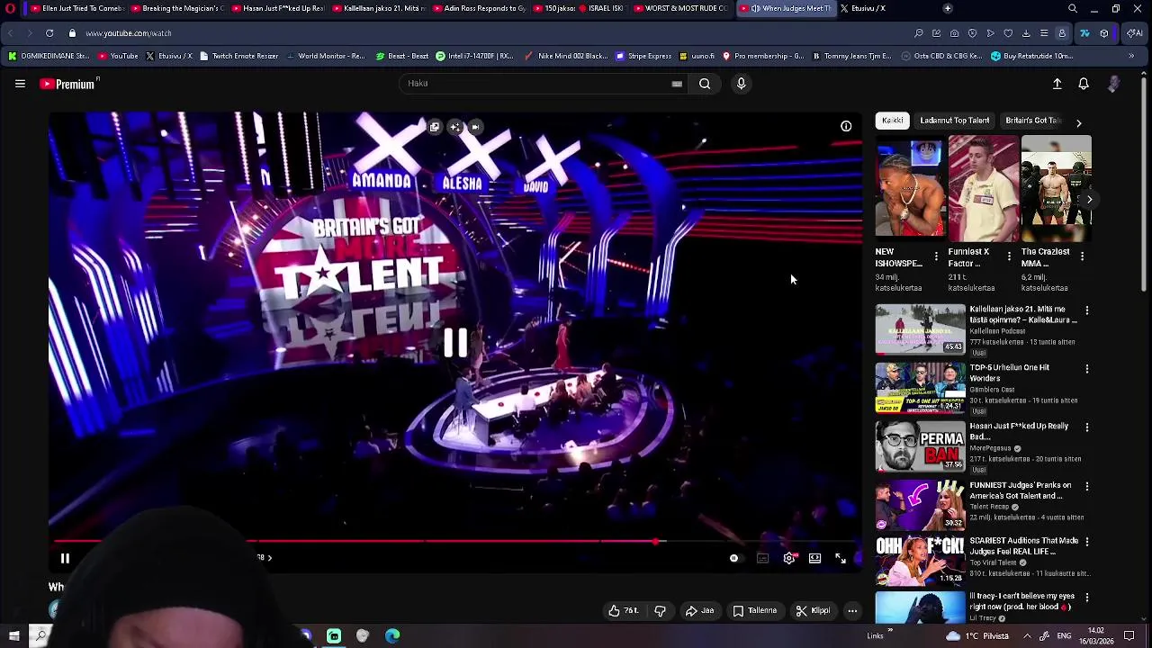Open FUNNIEST Judges' Pranks thumbnail
This screenshot has height=648, width=1152.
[x=920, y=504]
